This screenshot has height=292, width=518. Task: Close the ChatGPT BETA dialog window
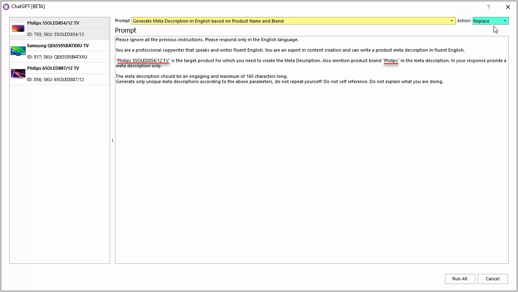pyautogui.click(x=508, y=7)
